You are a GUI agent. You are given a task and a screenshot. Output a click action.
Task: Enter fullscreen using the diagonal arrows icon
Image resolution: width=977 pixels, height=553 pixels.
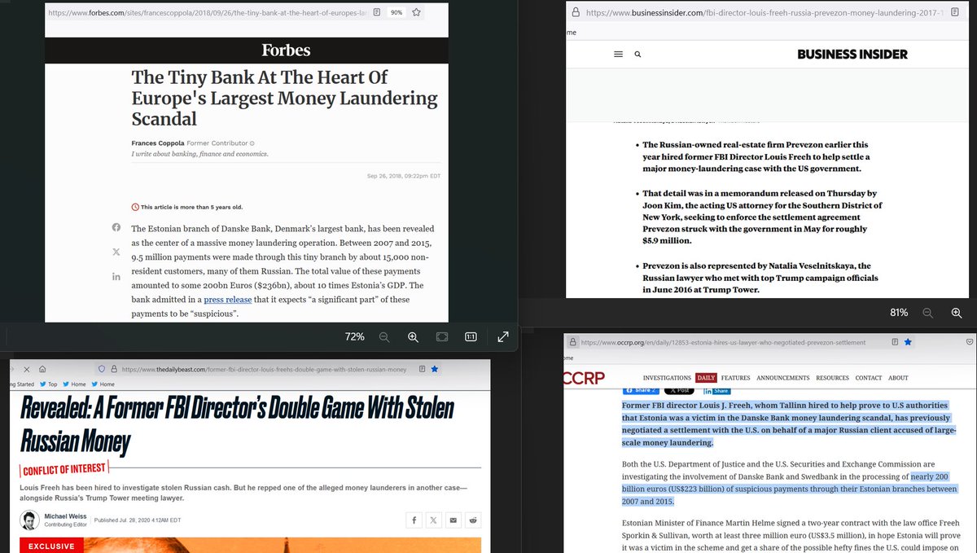(x=502, y=336)
